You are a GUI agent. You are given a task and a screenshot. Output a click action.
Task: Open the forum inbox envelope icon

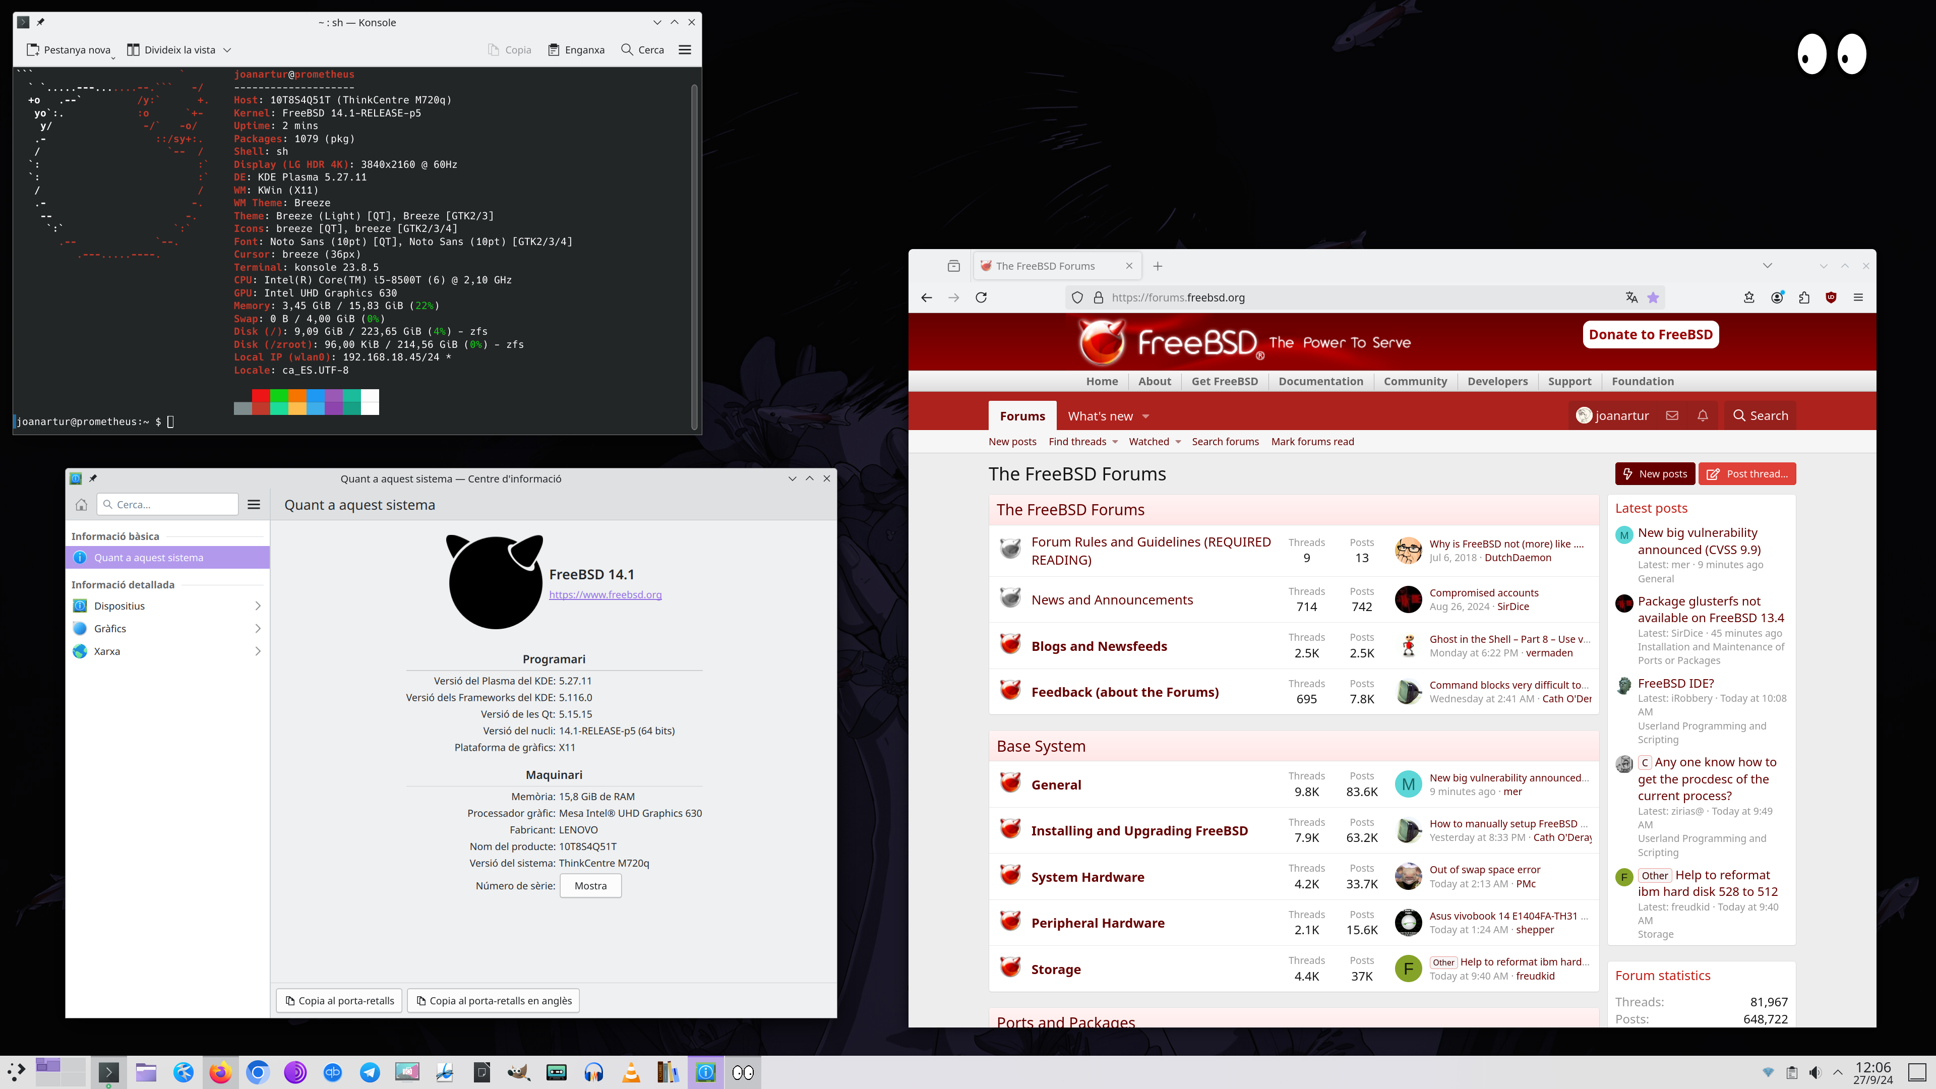pos(1671,415)
